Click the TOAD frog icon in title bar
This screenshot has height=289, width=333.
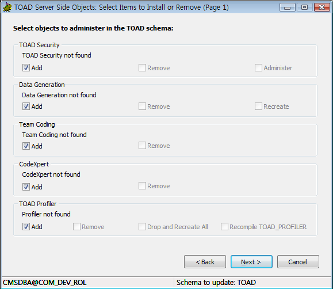(7, 7)
